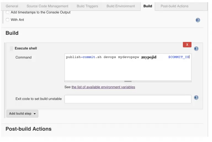Grab the Execute shell drag handle
This screenshot has width=212, height=142.
tap(11, 49)
